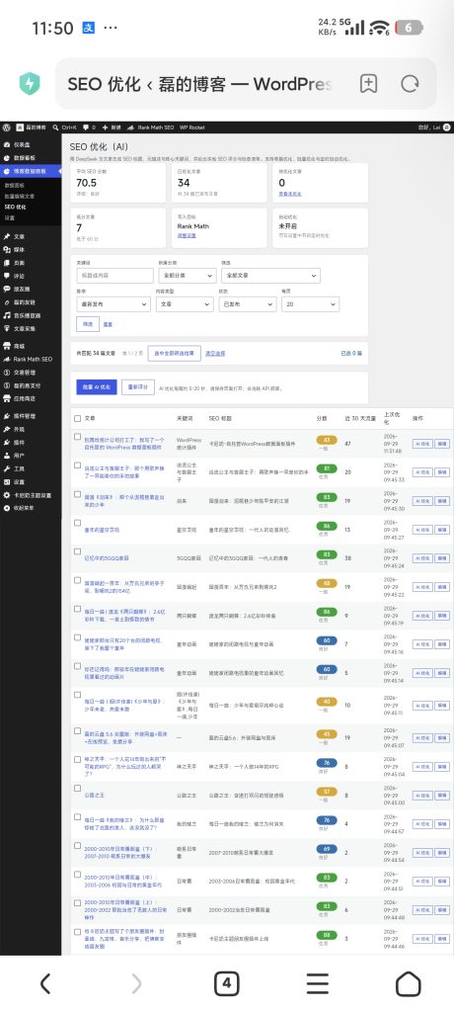Image resolution: width=454 pixels, height=1012 pixels.
Task: Click the Rank Math SEO sidebar icon
Action: [7, 359]
